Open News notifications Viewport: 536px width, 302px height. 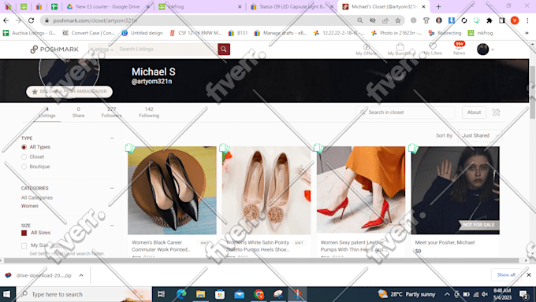(459, 49)
